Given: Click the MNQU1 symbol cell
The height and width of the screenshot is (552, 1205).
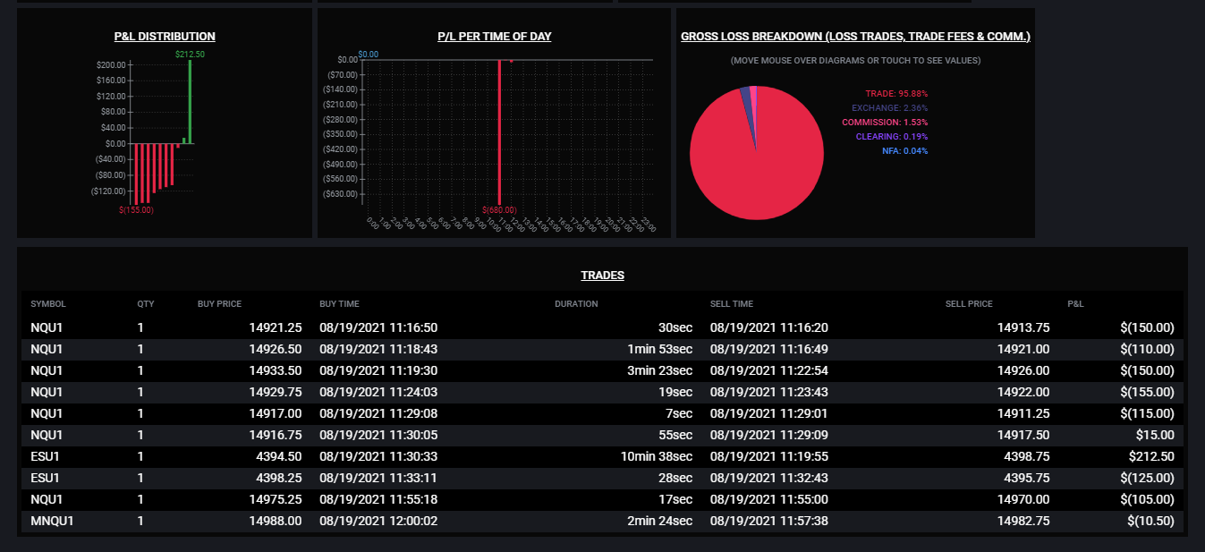Looking at the screenshot, I should [52, 521].
